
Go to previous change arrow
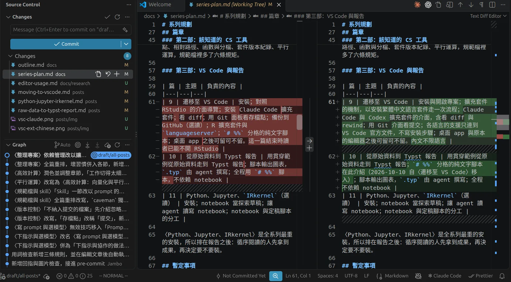(460, 5)
